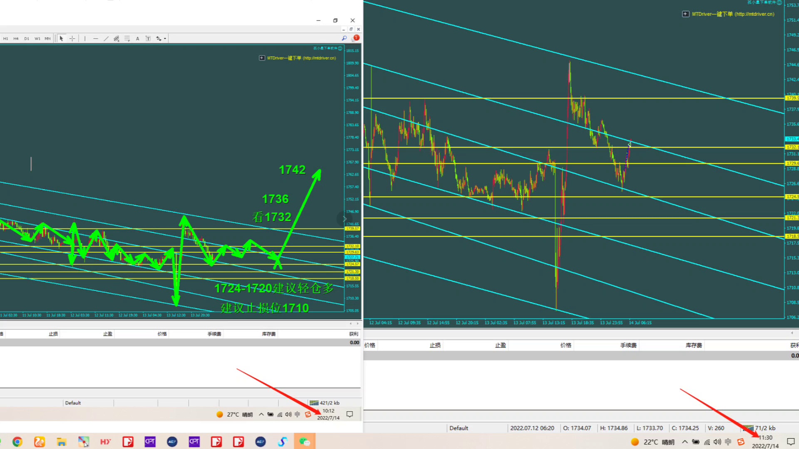Viewport: 799px width, 449px height.
Task: Select the cursor arrow tool
Action: (x=61, y=38)
